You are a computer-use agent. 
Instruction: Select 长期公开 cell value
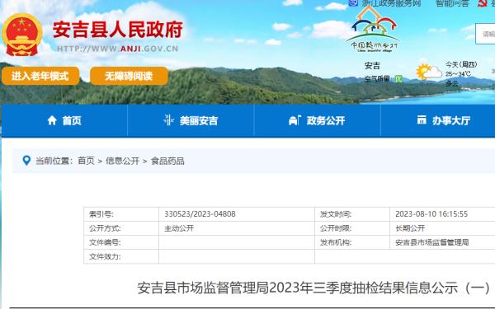[410, 228]
